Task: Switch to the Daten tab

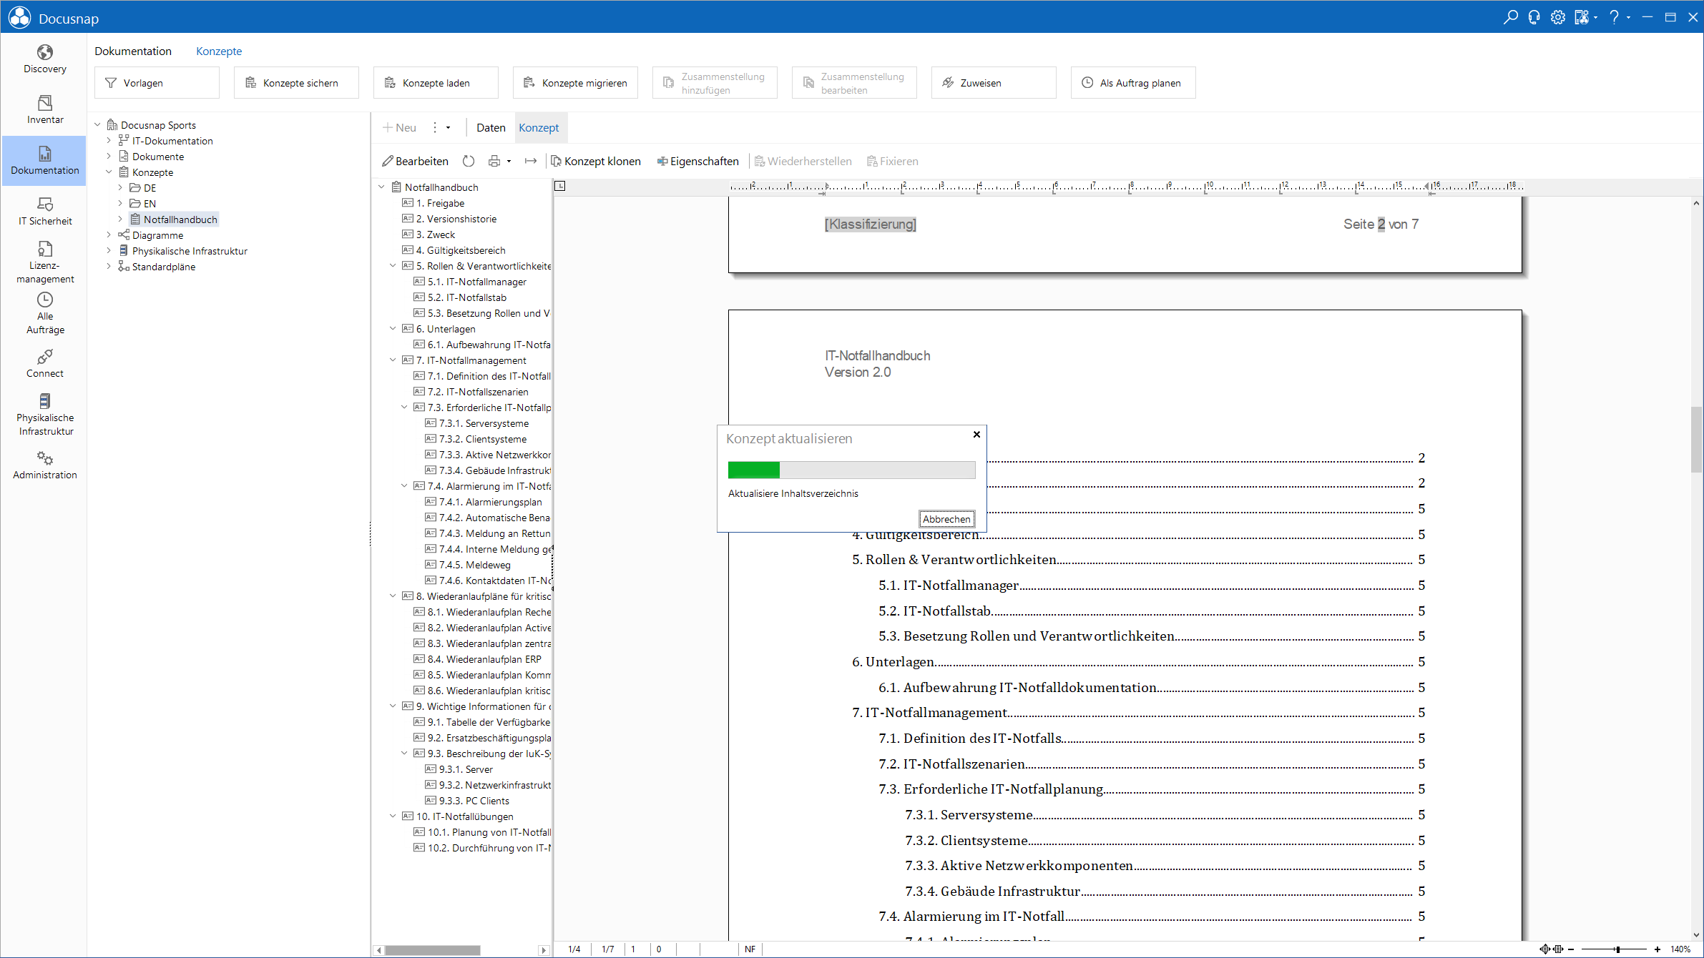Action: pos(491,128)
